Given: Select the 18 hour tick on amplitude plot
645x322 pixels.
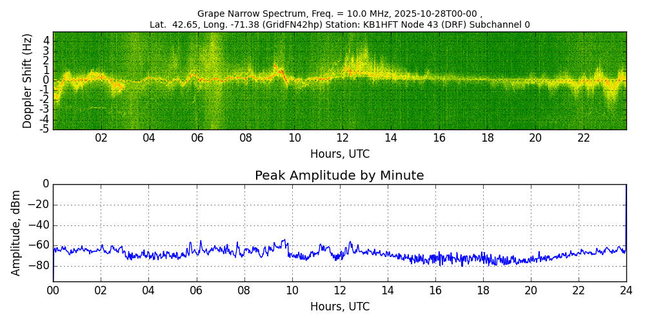Looking at the screenshot, I should coord(482,290).
